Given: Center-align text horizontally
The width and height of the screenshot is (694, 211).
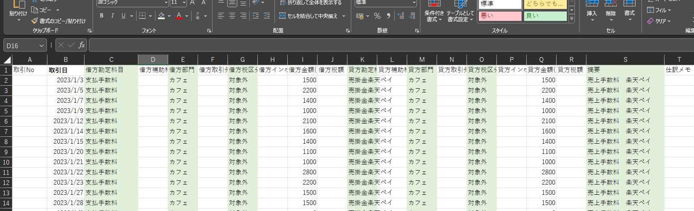Looking at the screenshot, I should click(232, 16).
